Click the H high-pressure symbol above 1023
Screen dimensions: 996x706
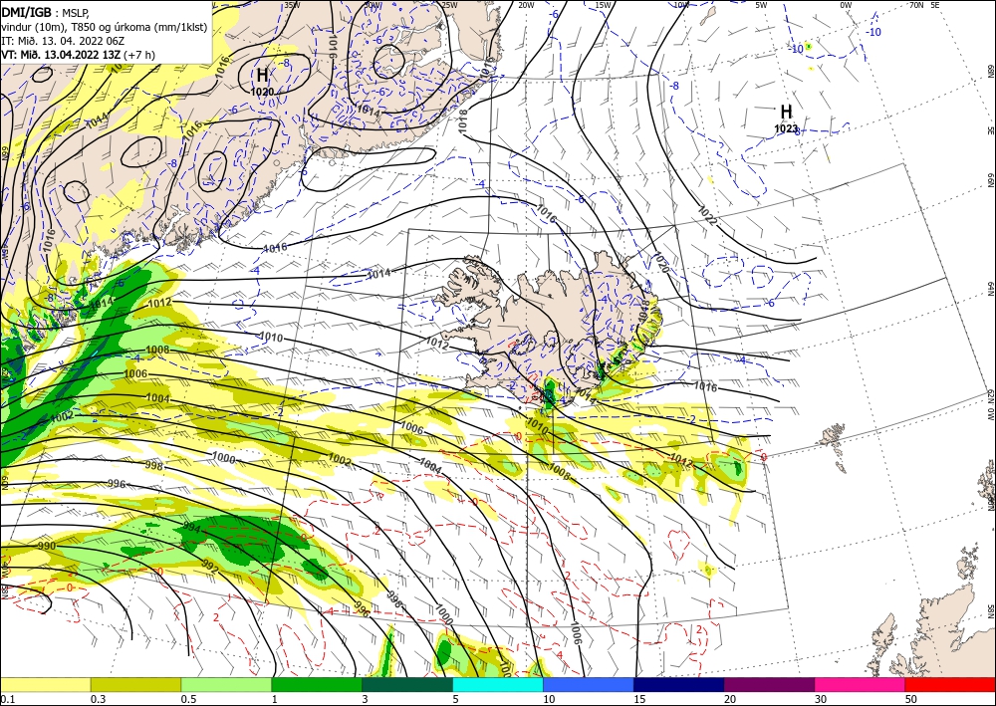787,112
